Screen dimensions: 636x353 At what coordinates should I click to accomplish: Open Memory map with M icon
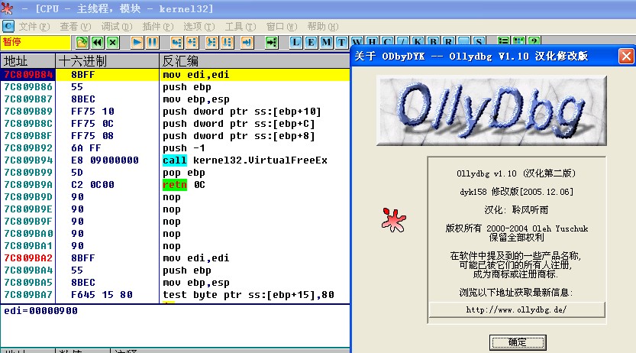(326, 42)
